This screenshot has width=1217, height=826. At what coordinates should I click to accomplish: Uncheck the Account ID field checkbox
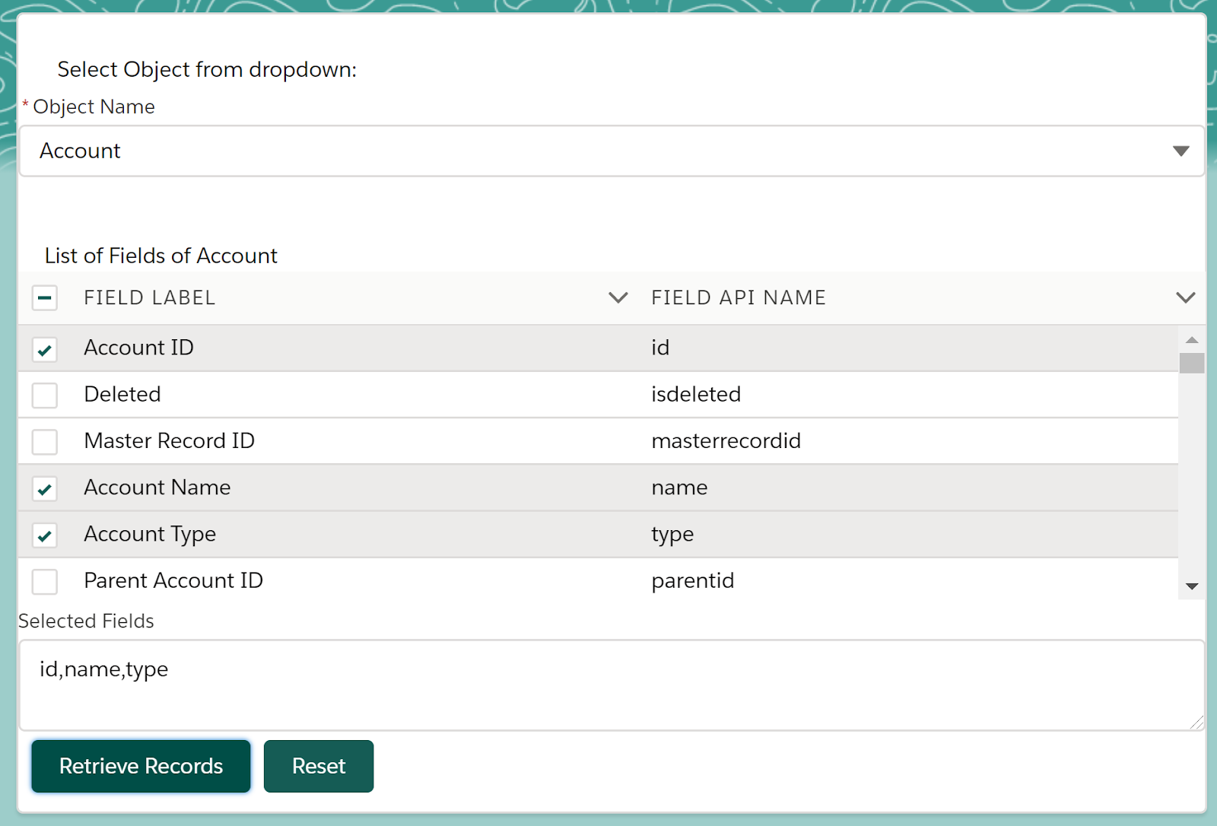tap(45, 349)
